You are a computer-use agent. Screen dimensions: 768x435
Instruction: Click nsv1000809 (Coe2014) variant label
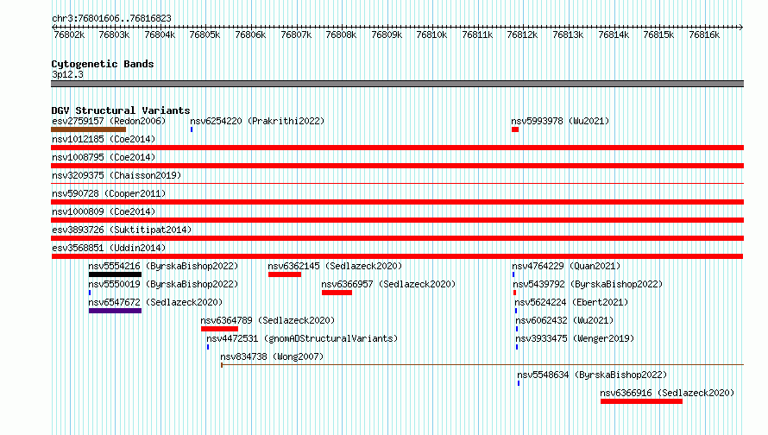pos(104,211)
